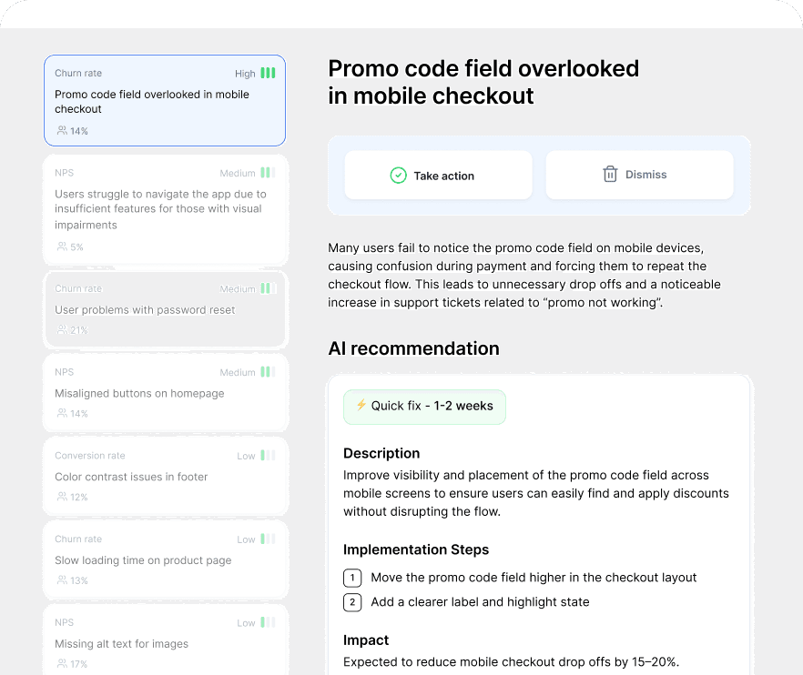Open Color contrast issues in footer card
Screen dimensions: 803x675
(x=165, y=477)
